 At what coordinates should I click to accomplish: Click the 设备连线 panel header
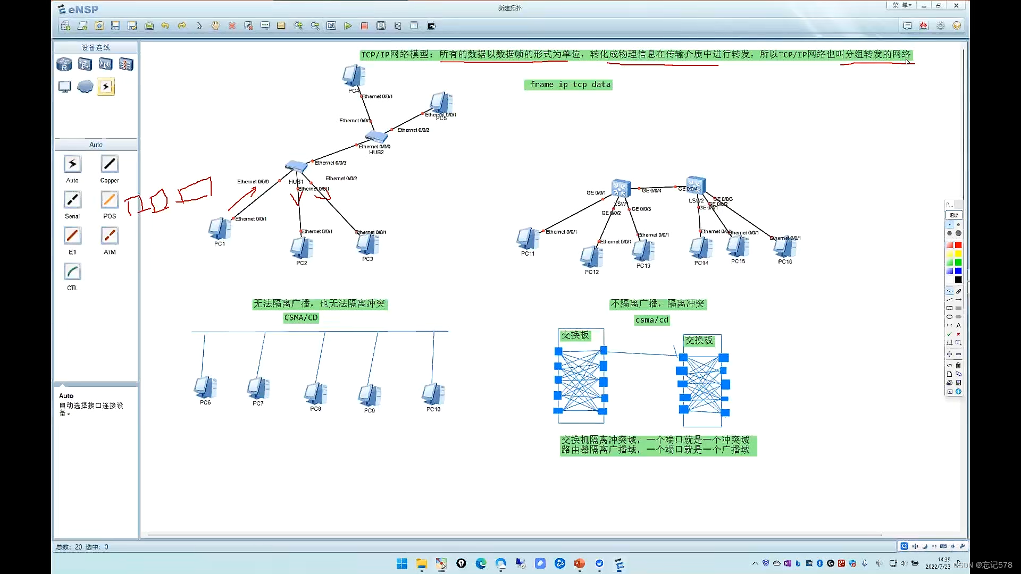click(96, 47)
